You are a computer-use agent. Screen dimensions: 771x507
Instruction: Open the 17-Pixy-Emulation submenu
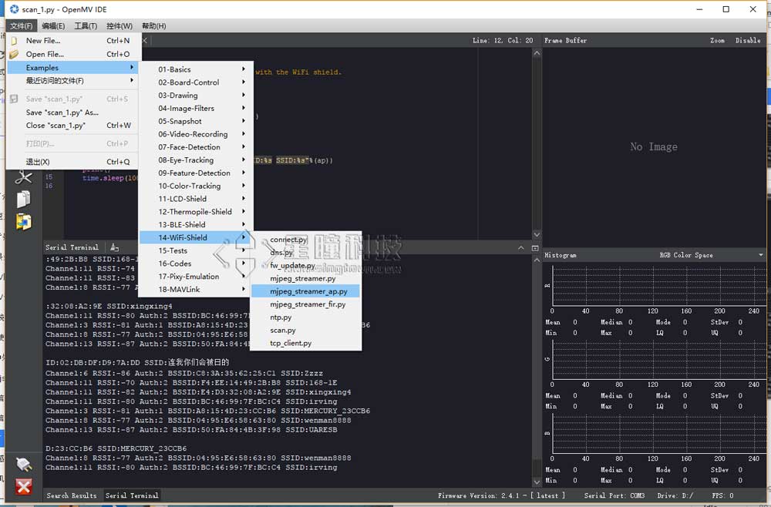tap(196, 277)
